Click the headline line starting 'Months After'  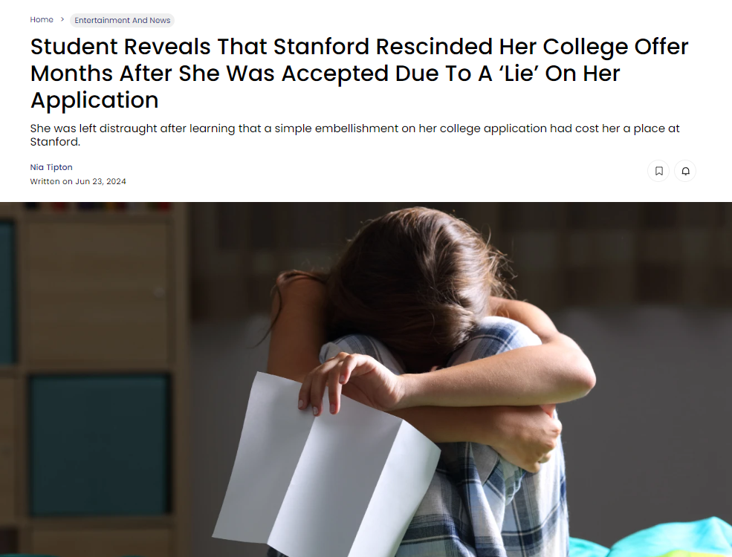(325, 74)
